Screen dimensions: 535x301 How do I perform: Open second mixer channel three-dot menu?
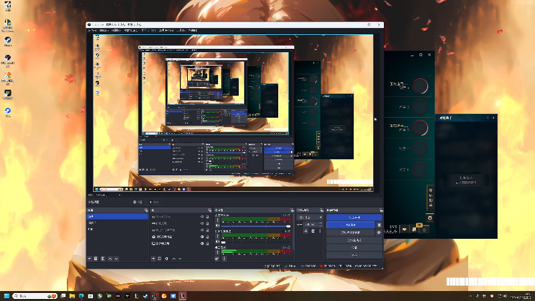[x=217, y=236]
